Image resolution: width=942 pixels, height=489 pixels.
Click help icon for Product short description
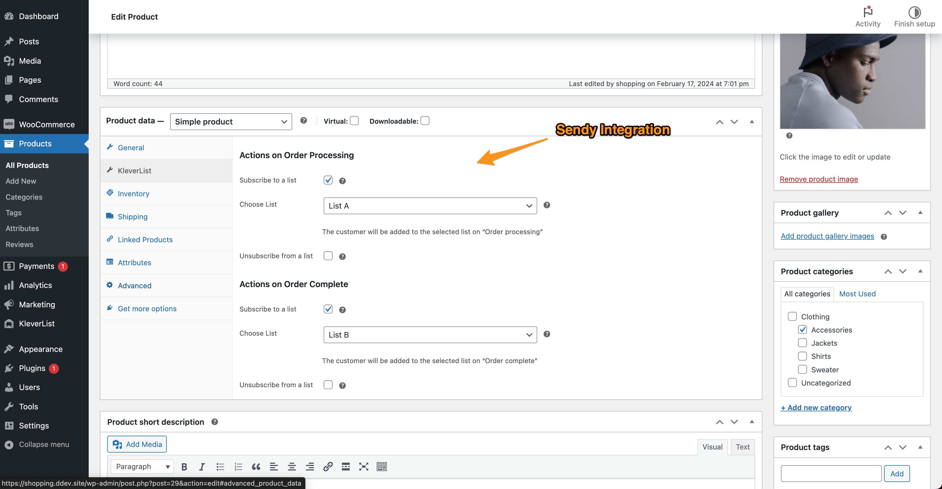(215, 421)
